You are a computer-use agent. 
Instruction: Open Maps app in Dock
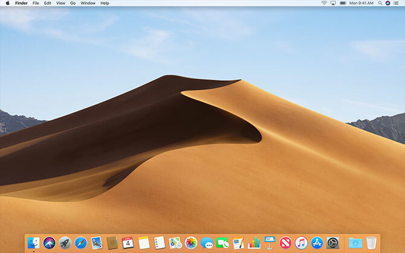point(175,243)
